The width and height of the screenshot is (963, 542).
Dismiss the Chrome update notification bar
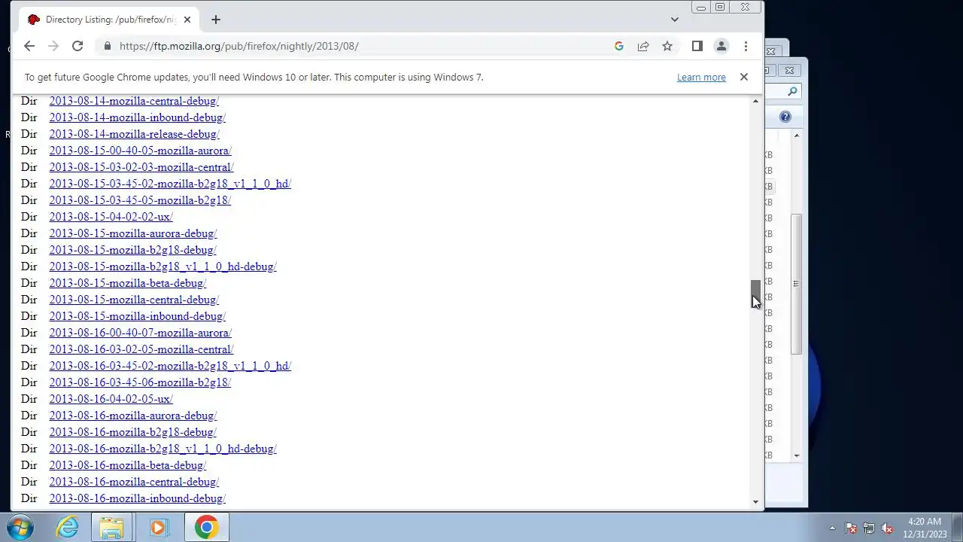(743, 77)
